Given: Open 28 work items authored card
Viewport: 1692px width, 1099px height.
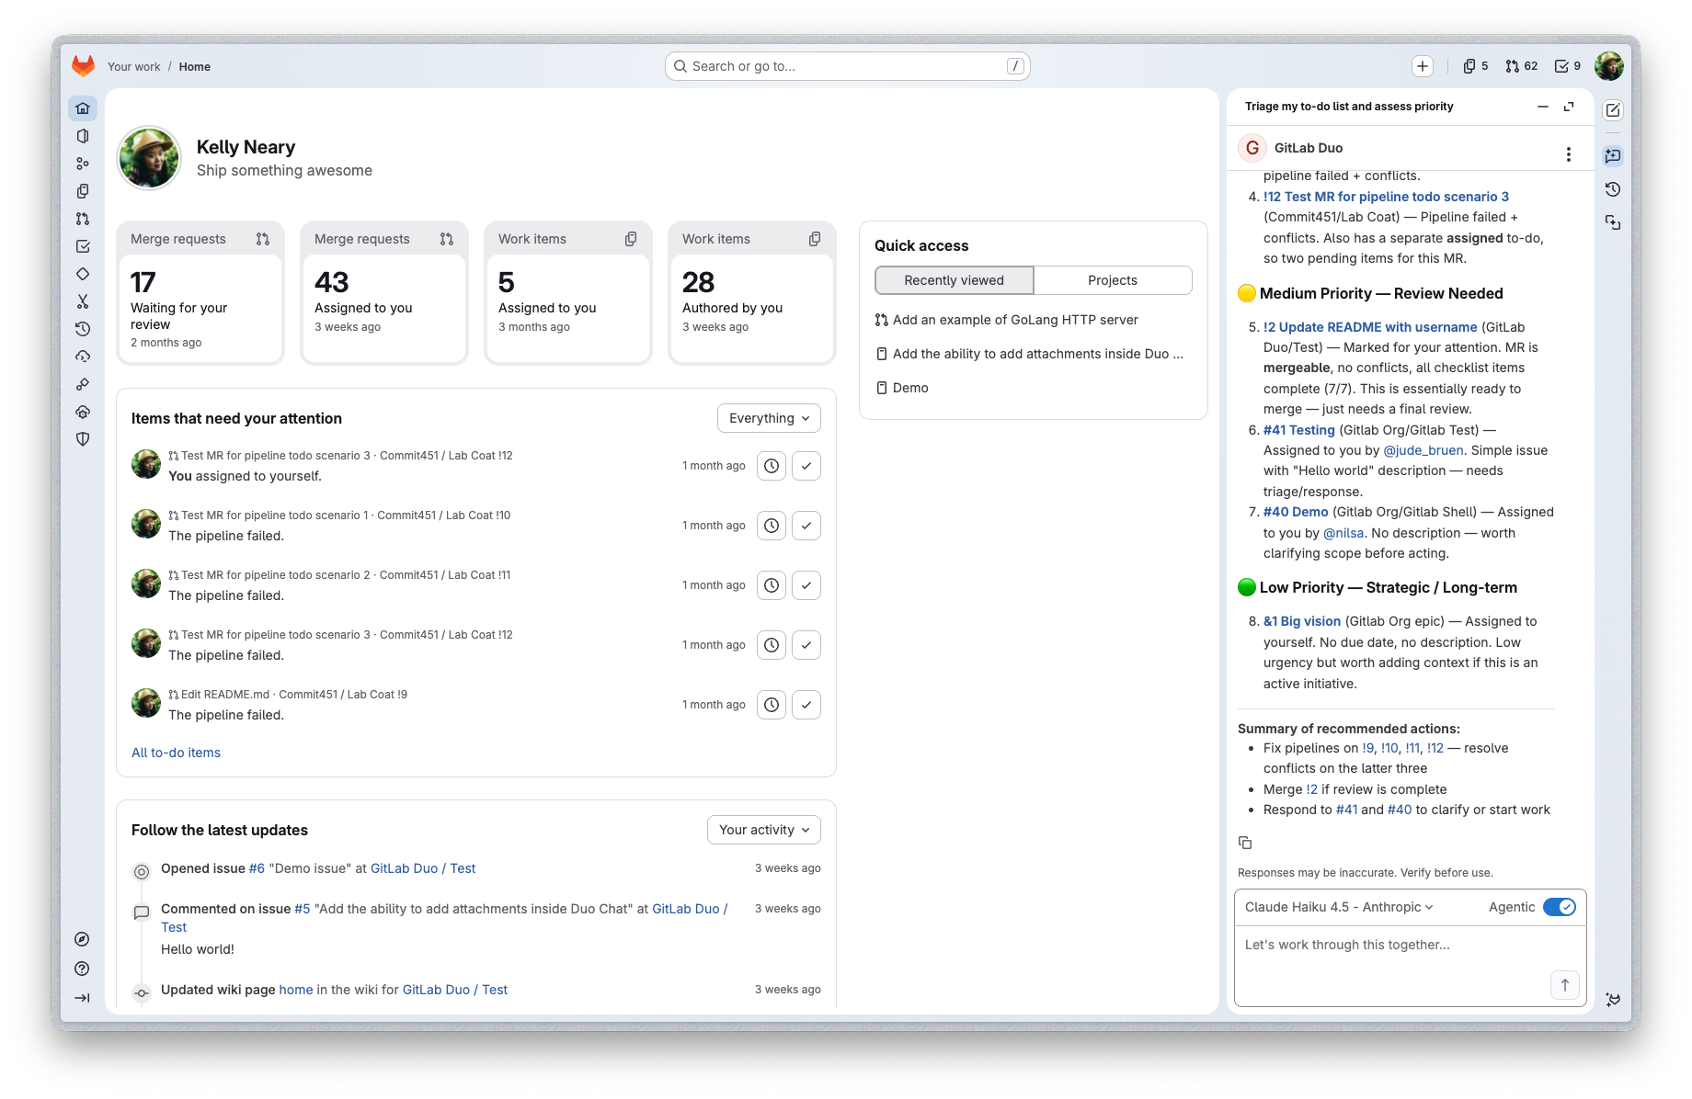Looking at the screenshot, I should (x=752, y=293).
